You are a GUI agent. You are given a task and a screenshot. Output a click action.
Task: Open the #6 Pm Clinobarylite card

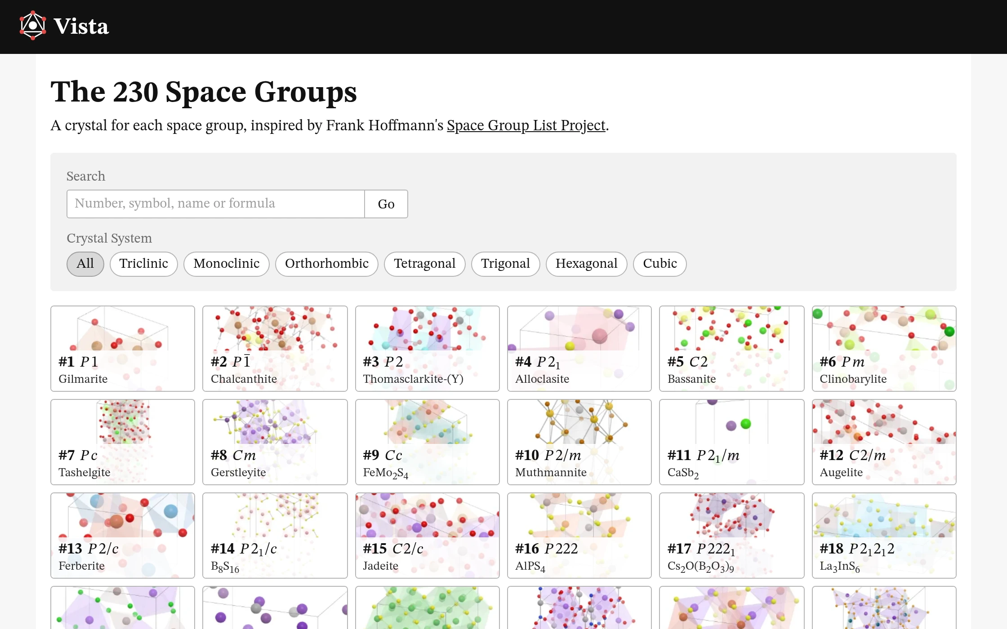pyautogui.click(x=884, y=349)
